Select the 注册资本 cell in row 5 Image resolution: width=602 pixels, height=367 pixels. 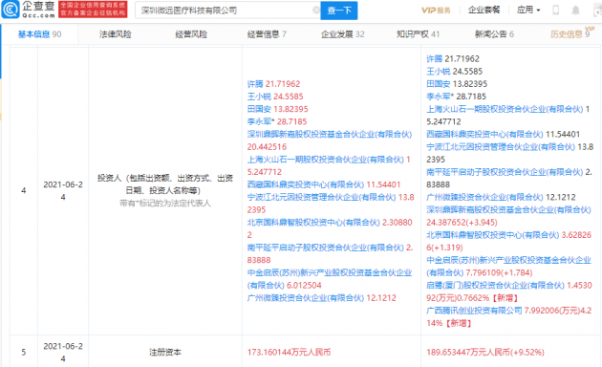165,352
